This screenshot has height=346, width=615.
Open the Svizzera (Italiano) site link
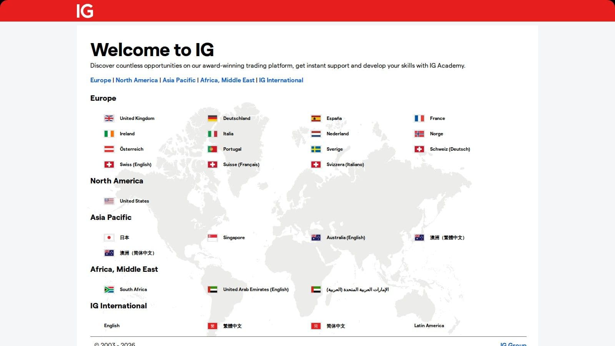tap(345, 165)
